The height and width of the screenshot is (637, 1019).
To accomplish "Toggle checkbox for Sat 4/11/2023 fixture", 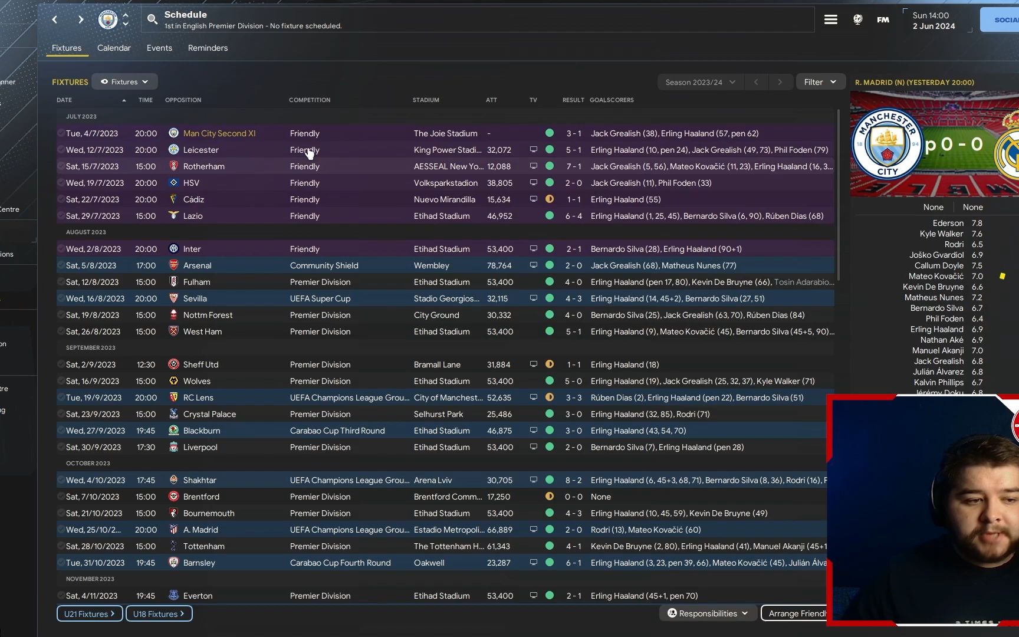I will 61,596.
